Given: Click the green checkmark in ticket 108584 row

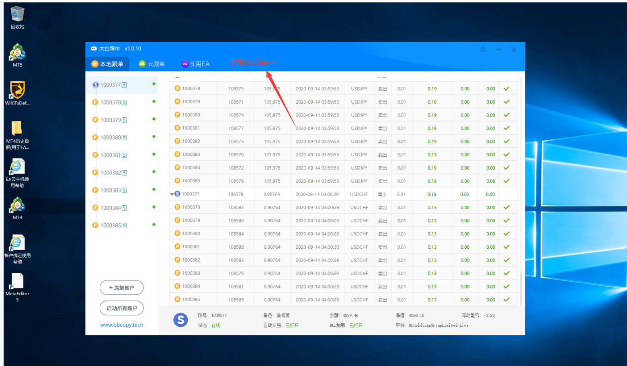Looking at the screenshot, I should (506, 234).
